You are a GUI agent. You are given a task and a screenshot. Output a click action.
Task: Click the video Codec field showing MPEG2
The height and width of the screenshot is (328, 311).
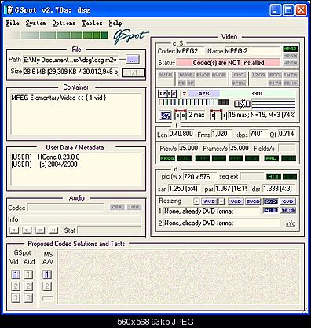(190, 51)
